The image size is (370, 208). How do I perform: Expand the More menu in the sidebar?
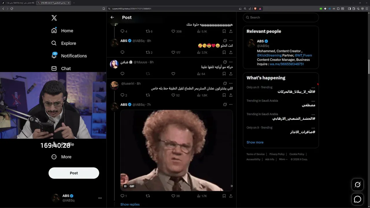tap(61, 157)
